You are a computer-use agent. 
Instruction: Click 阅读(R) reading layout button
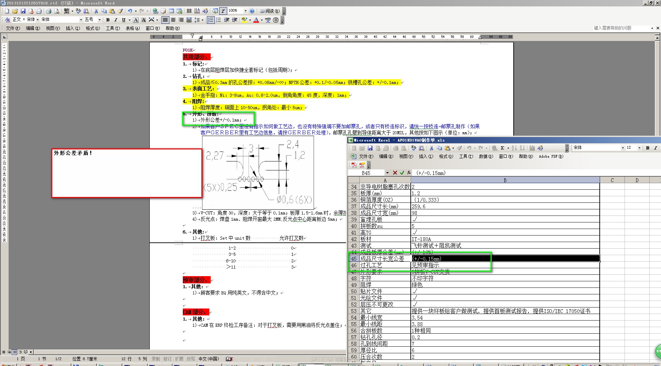point(270,11)
